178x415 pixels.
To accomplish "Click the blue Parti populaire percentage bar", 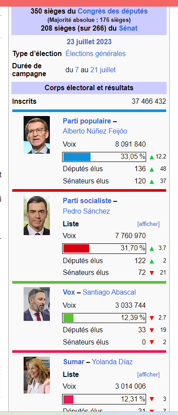I will coord(77,157).
